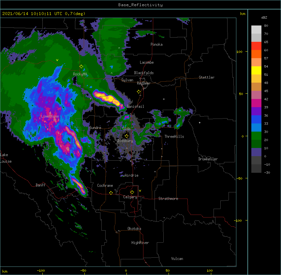Click the small magenta cell north of Olds
The image size is (281, 275).
127,117
